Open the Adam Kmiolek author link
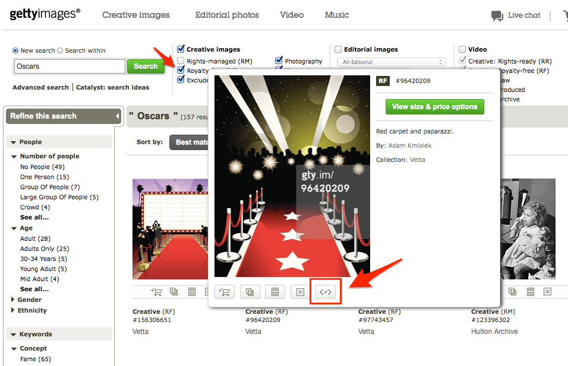 click(x=409, y=145)
